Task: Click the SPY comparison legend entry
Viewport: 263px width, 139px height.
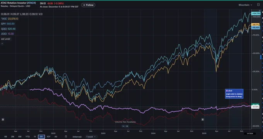Action: (8, 24)
